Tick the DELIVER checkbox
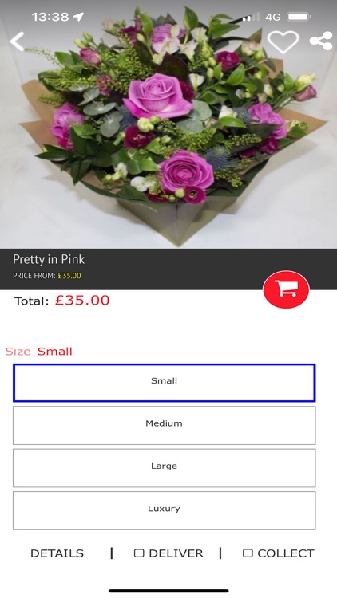The height and width of the screenshot is (598, 337). pyautogui.click(x=139, y=553)
